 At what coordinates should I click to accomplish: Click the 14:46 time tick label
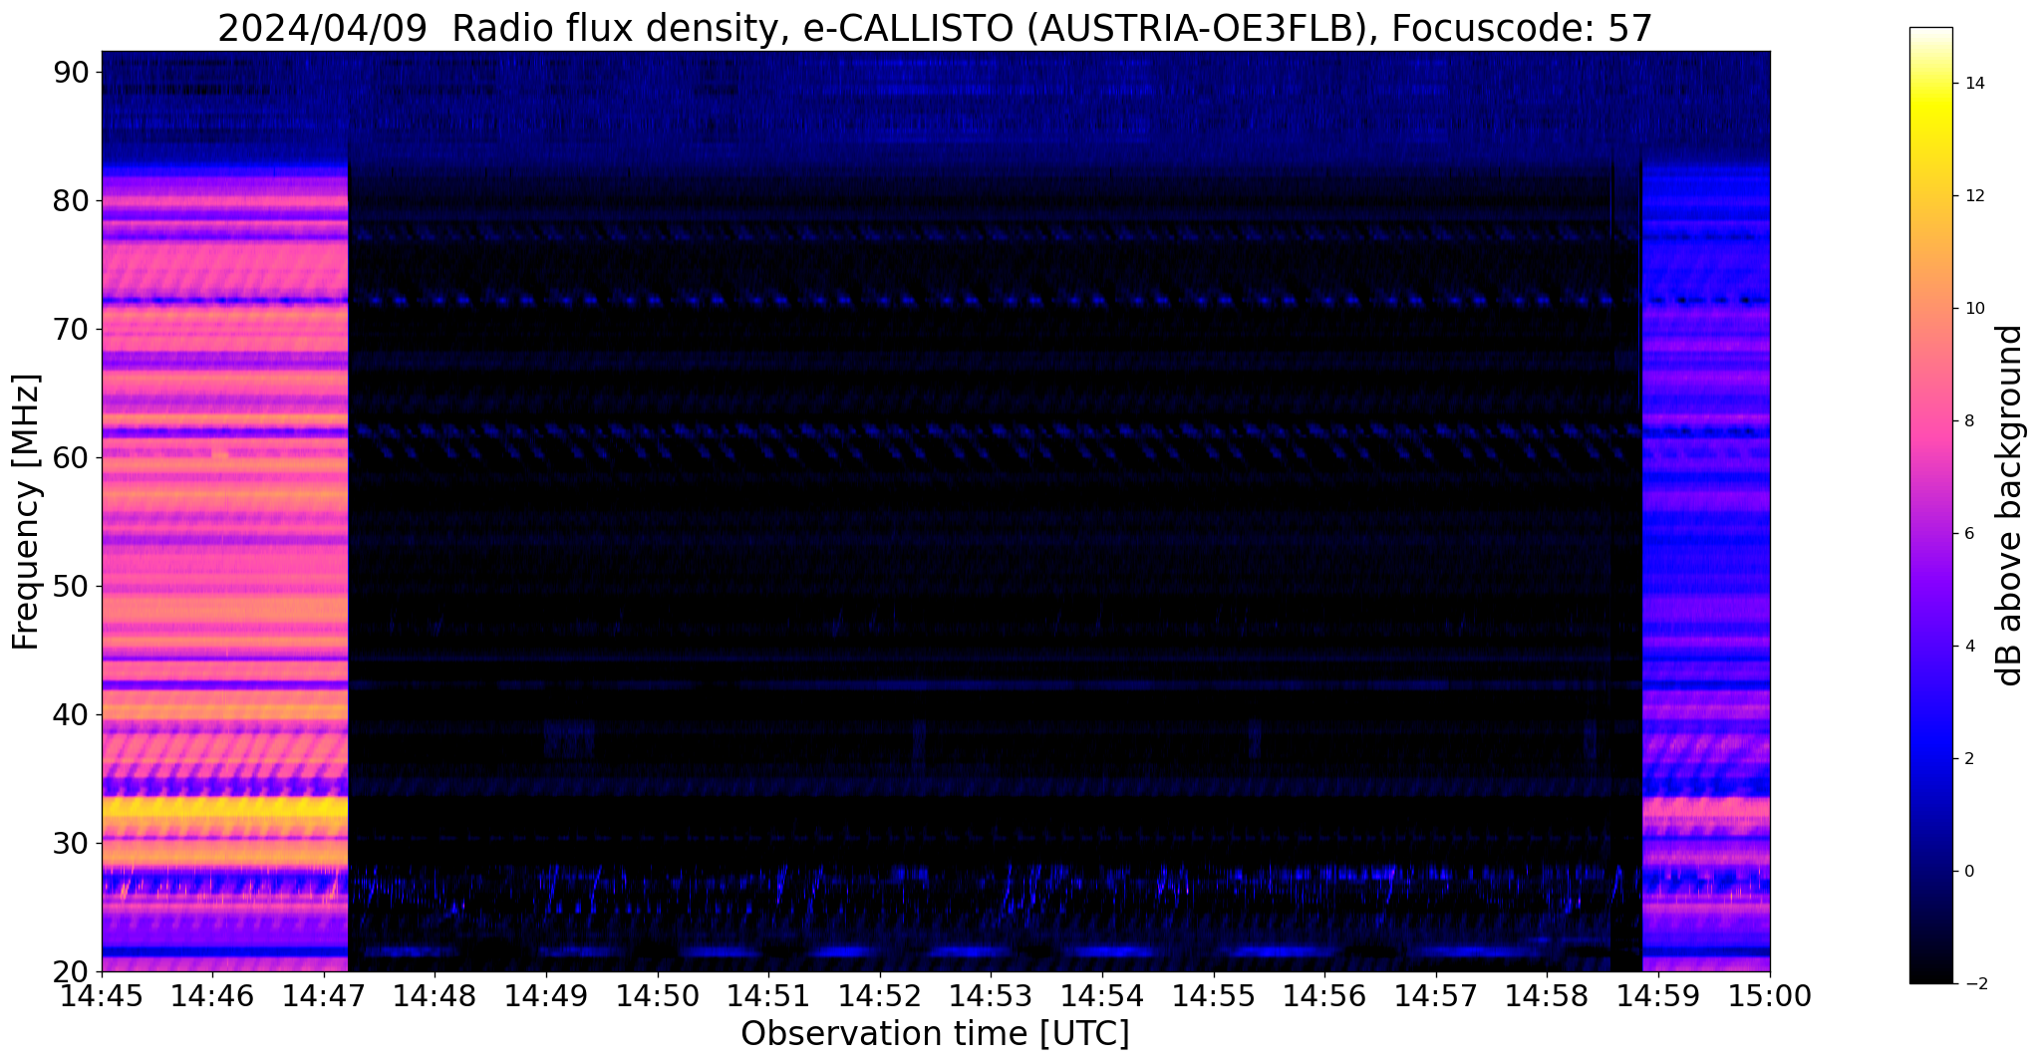(211, 995)
